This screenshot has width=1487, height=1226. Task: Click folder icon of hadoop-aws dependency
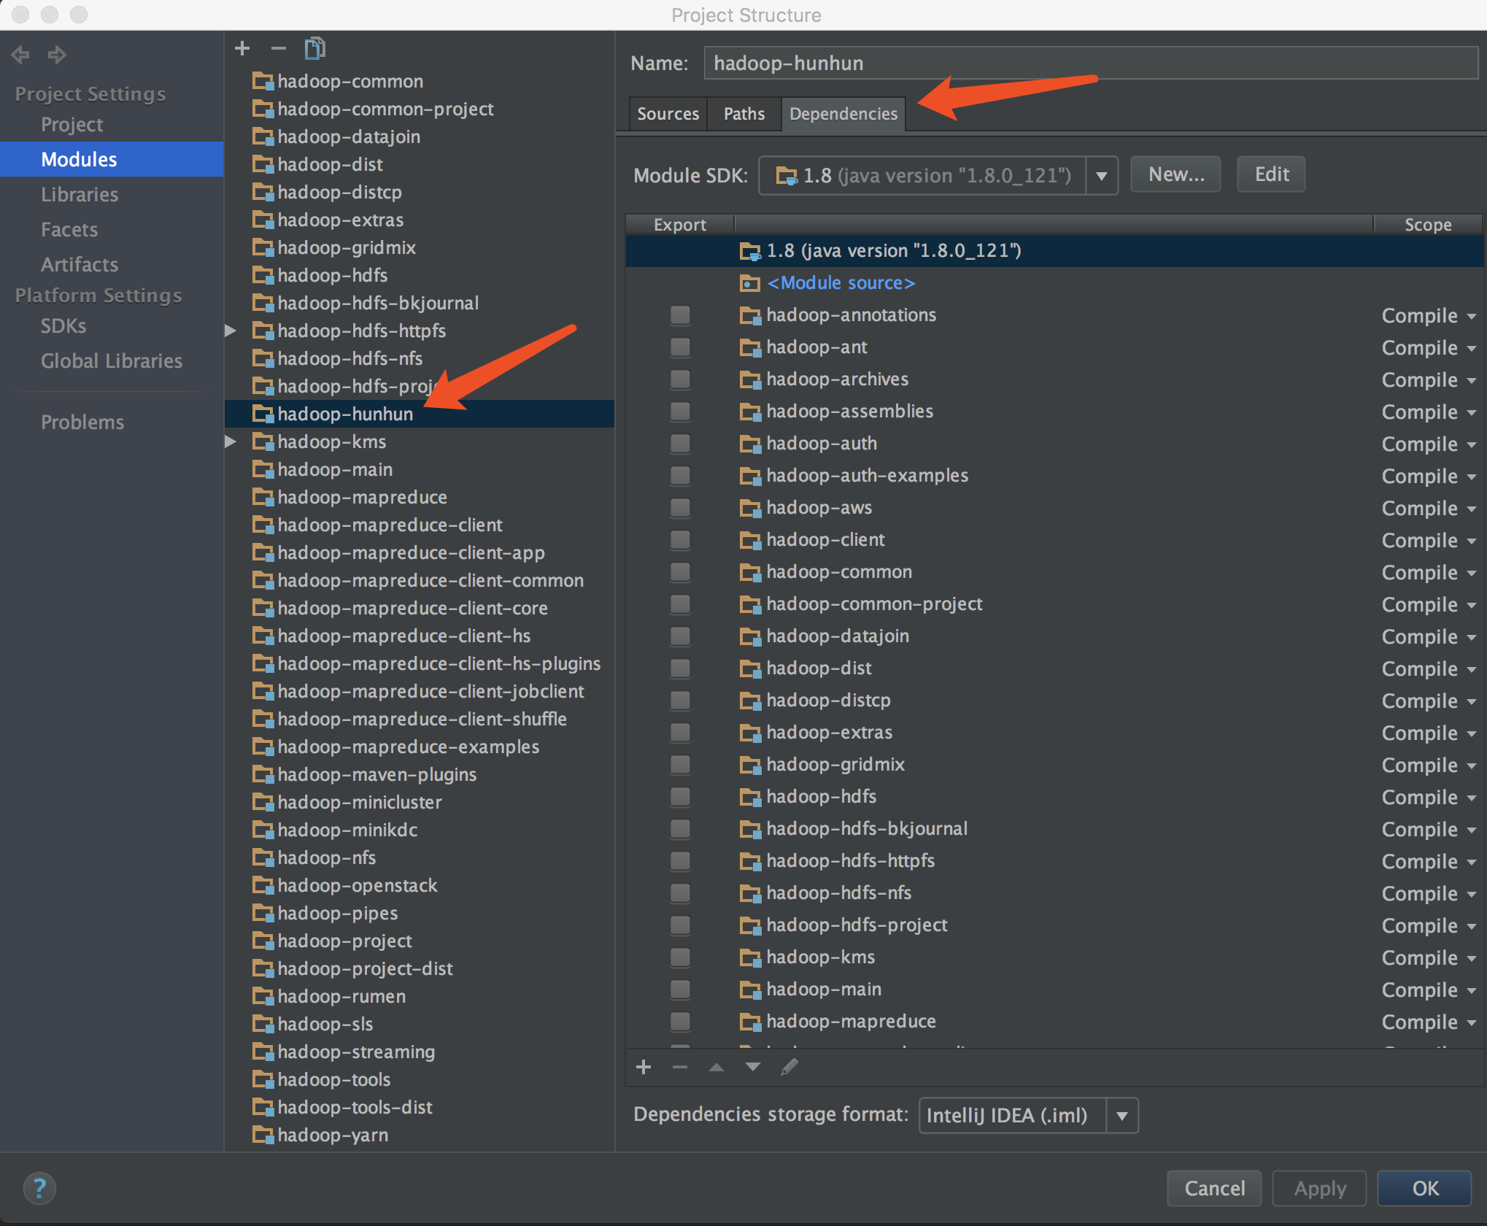(750, 508)
